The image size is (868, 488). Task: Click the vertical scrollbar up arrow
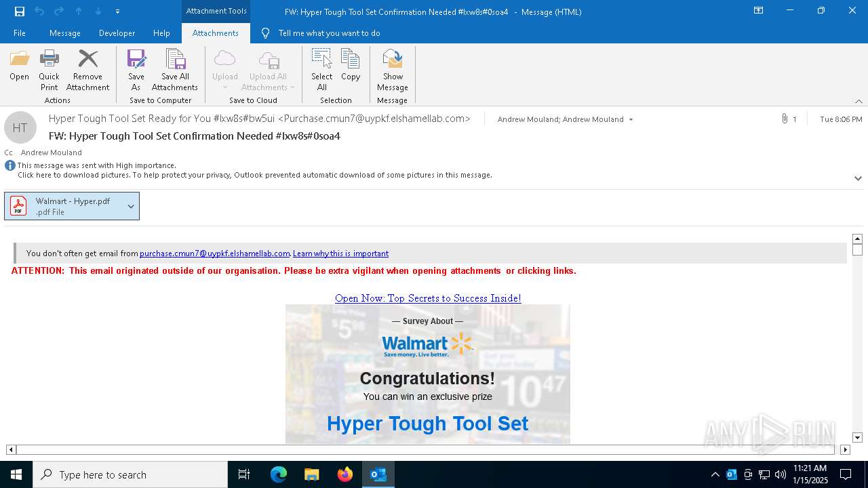pyautogui.click(x=857, y=239)
